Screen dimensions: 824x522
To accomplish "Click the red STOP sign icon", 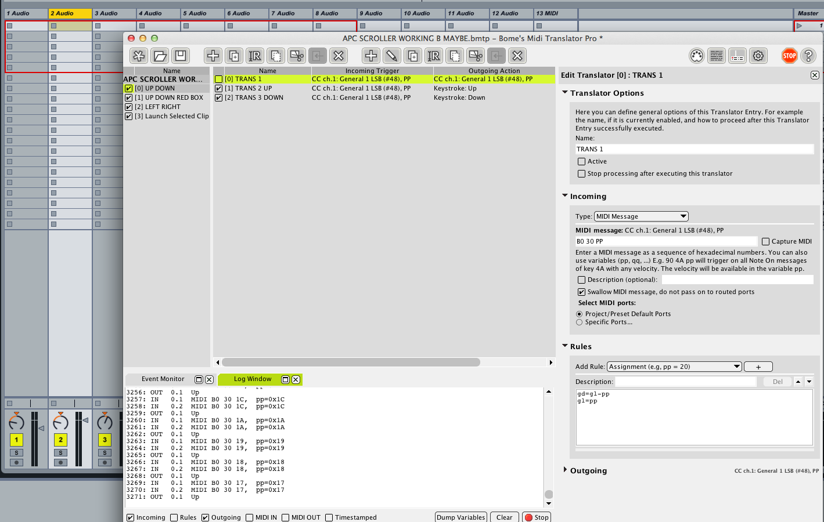I will [x=789, y=56].
